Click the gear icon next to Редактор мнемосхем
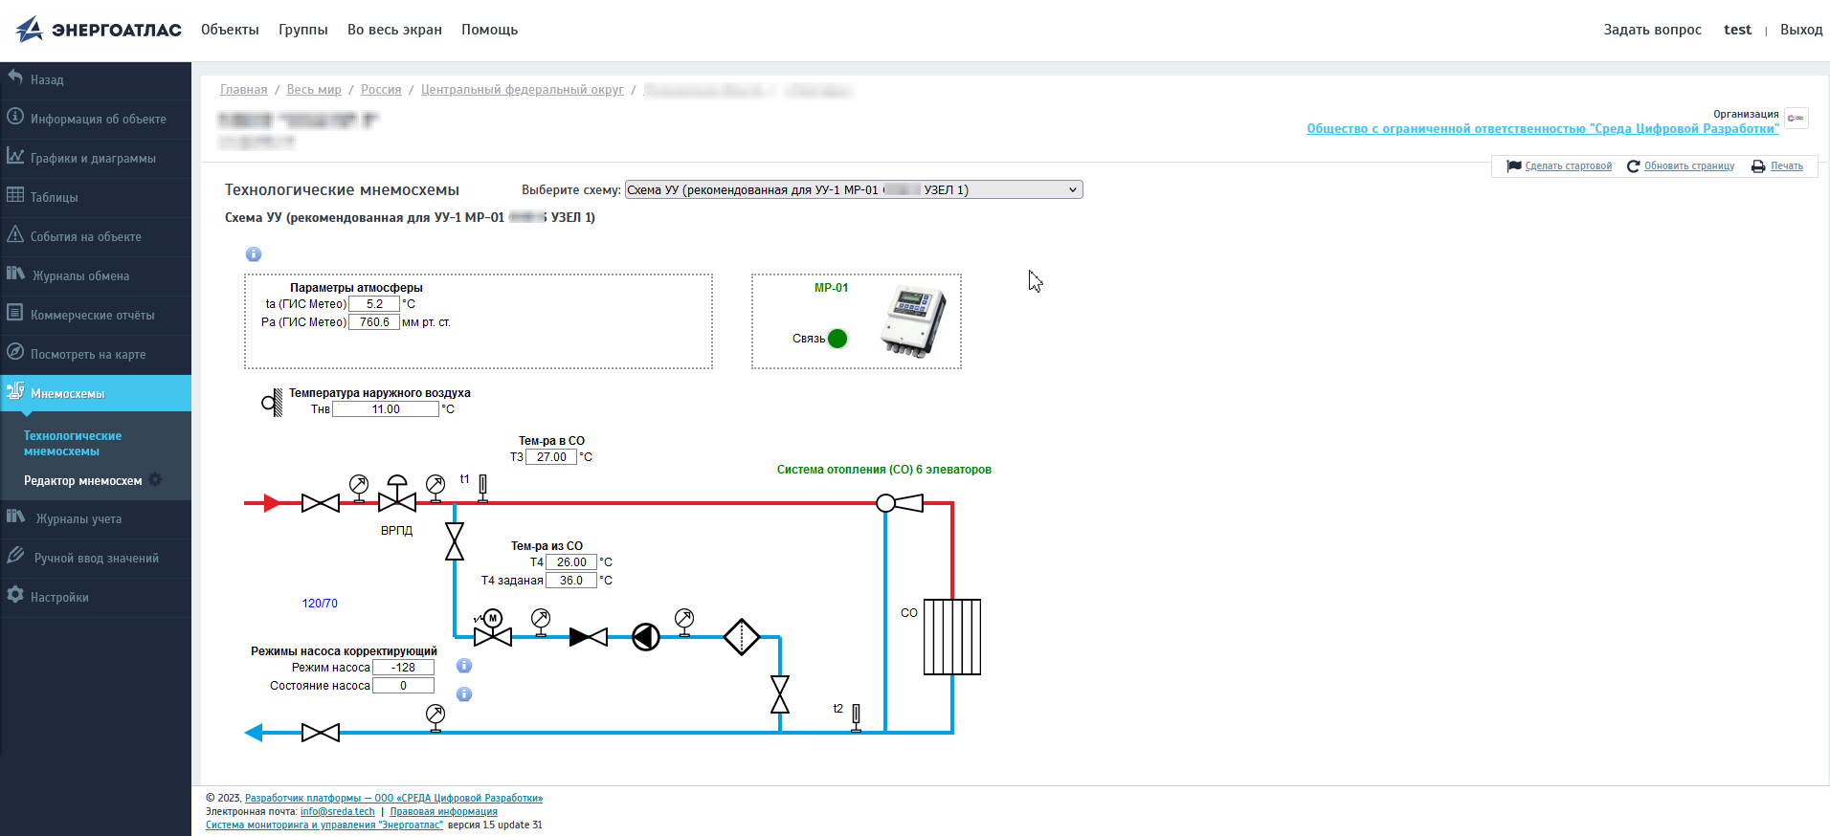1830x836 pixels. [x=155, y=479]
